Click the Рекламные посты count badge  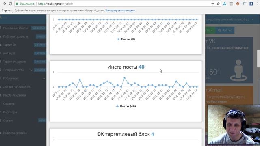click(x=39, y=28)
